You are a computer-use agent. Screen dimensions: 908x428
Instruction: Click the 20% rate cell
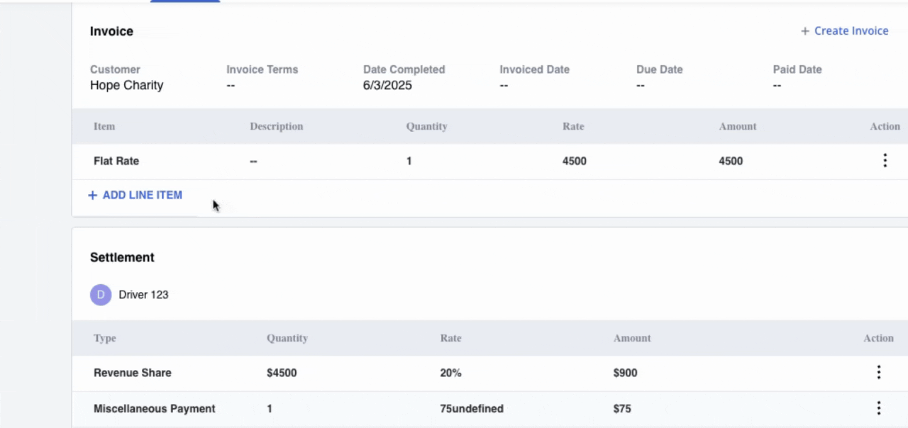point(450,373)
